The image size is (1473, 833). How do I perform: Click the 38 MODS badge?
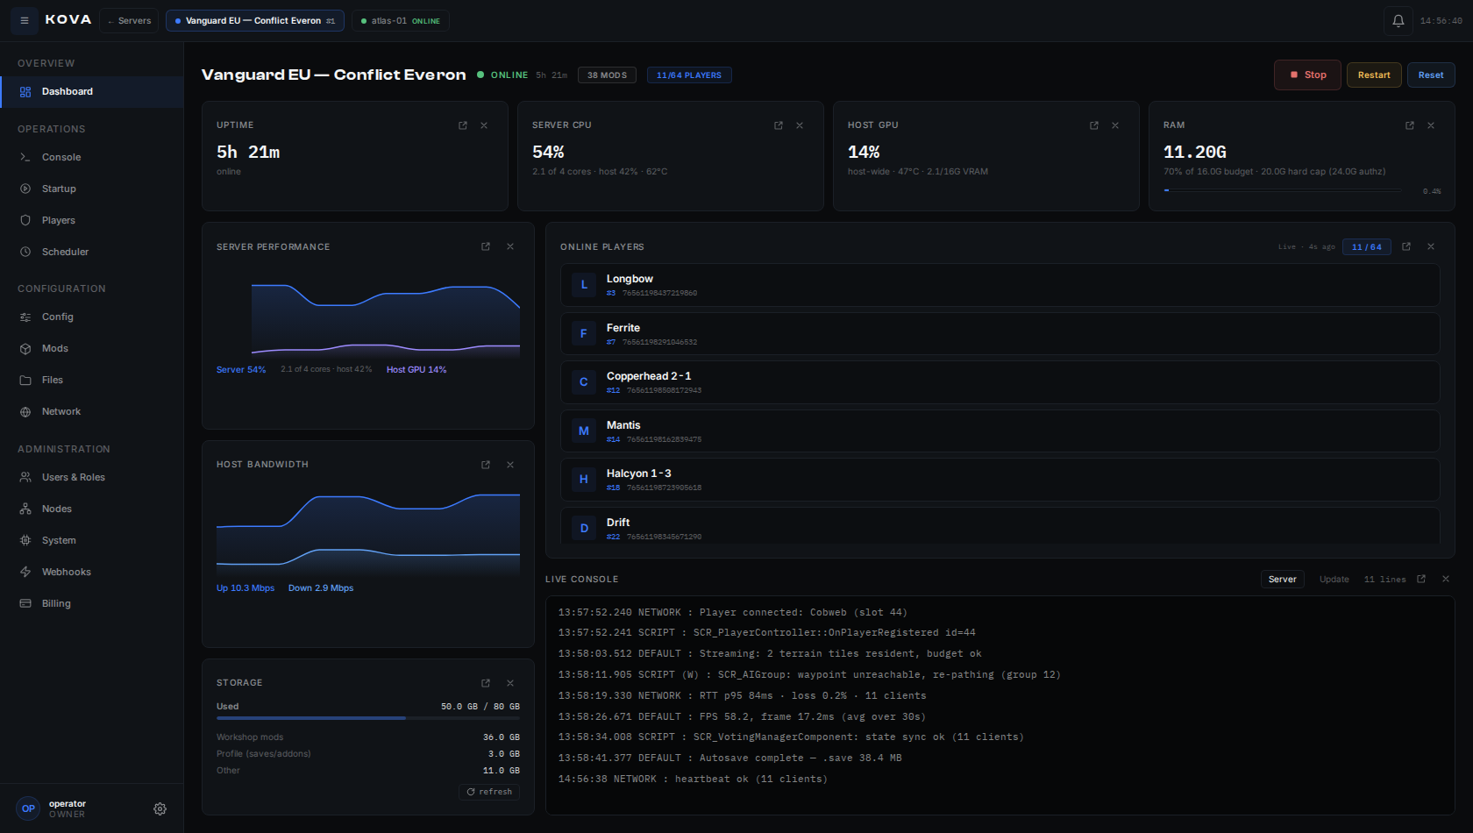pos(607,75)
